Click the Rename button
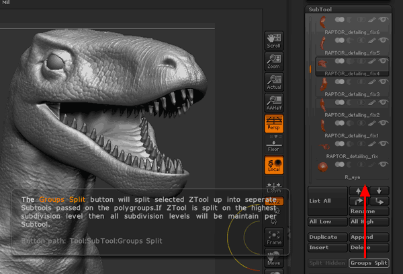The image size is (403, 274). point(369,211)
